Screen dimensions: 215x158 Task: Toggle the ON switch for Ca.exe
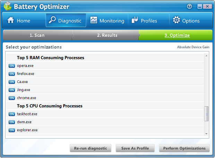pos(12,82)
